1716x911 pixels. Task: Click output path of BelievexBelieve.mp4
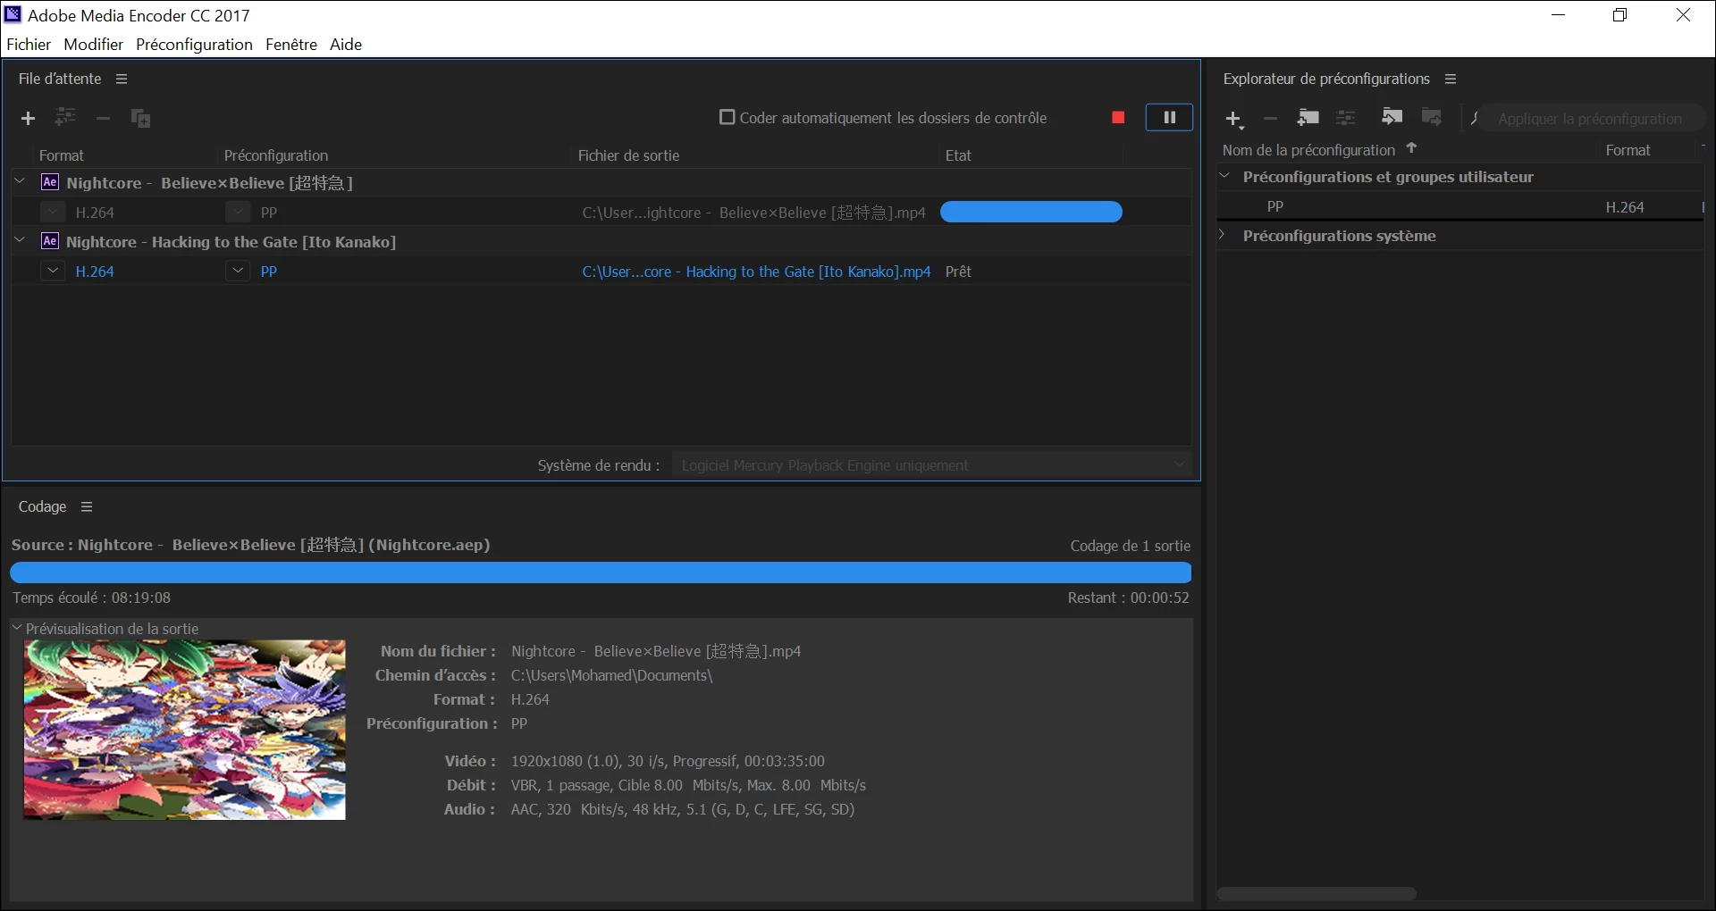(x=753, y=213)
